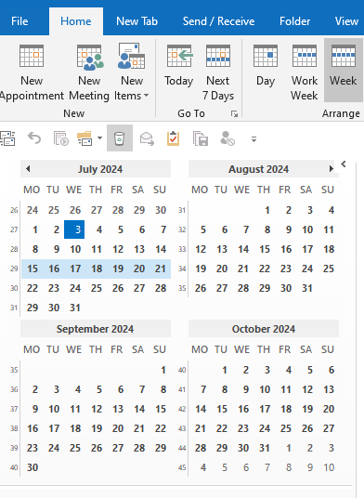Select July 15 in the date navigator
This screenshot has width=364, height=498.
pos(32,269)
